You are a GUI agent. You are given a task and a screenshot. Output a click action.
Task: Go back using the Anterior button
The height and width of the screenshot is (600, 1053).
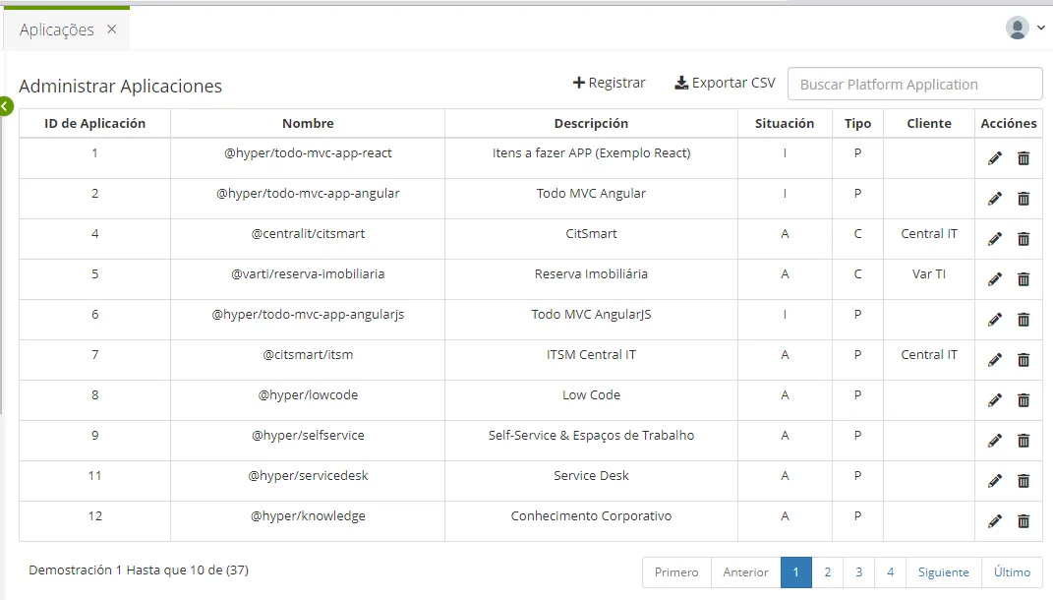745,572
